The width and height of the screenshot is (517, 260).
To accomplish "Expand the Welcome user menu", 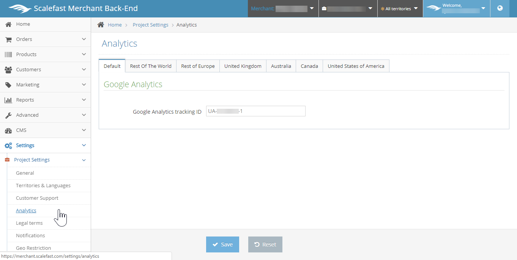I will pyautogui.click(x=456, y=8).
